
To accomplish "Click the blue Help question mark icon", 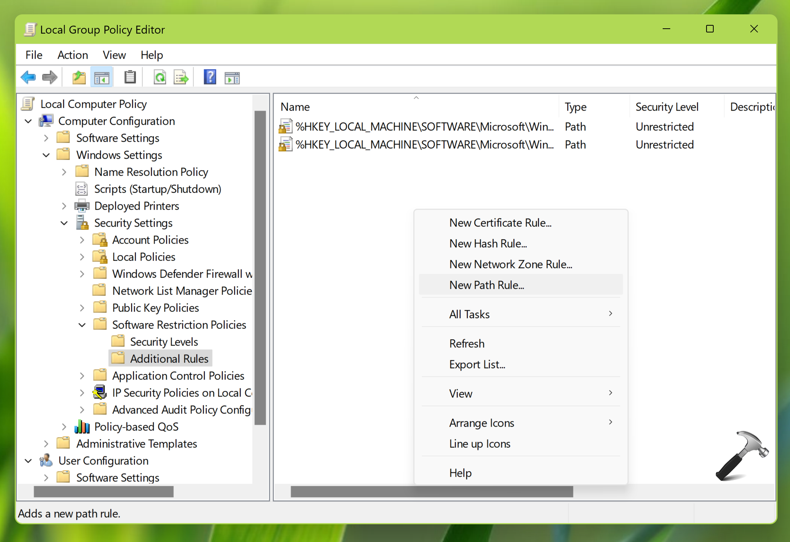I will 210,78.
